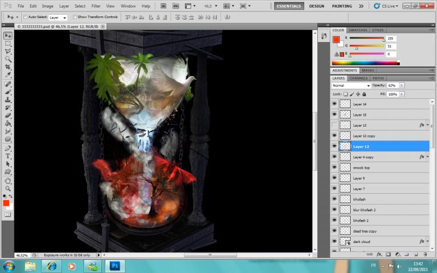Click the delete layer trash icon
The width and height of the screenshot is (437, 273).
click(x=424, y=254)
